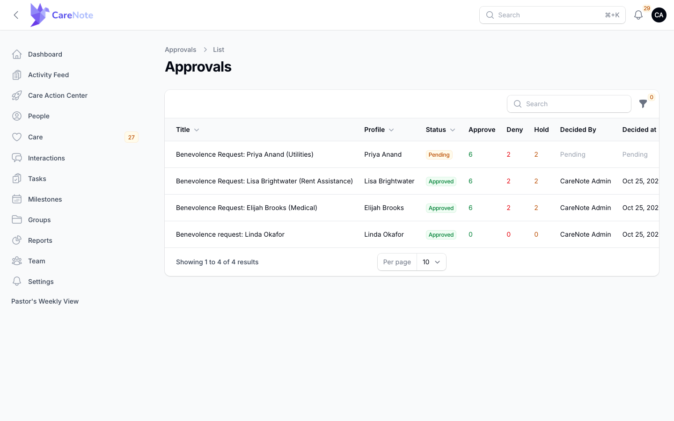Click Showing 1 to 4 of 4 results

tap(217, 262)
